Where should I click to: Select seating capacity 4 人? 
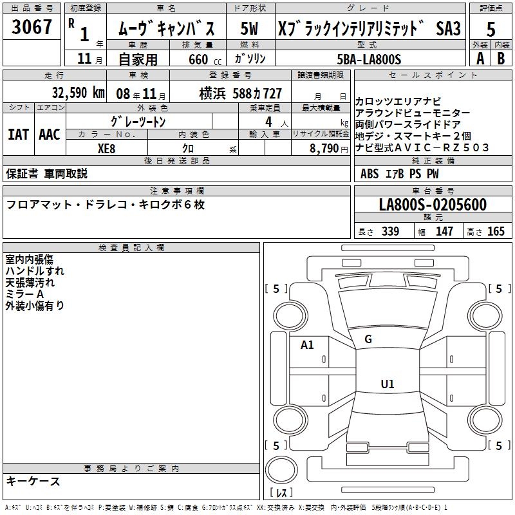(x=277, y=122)
